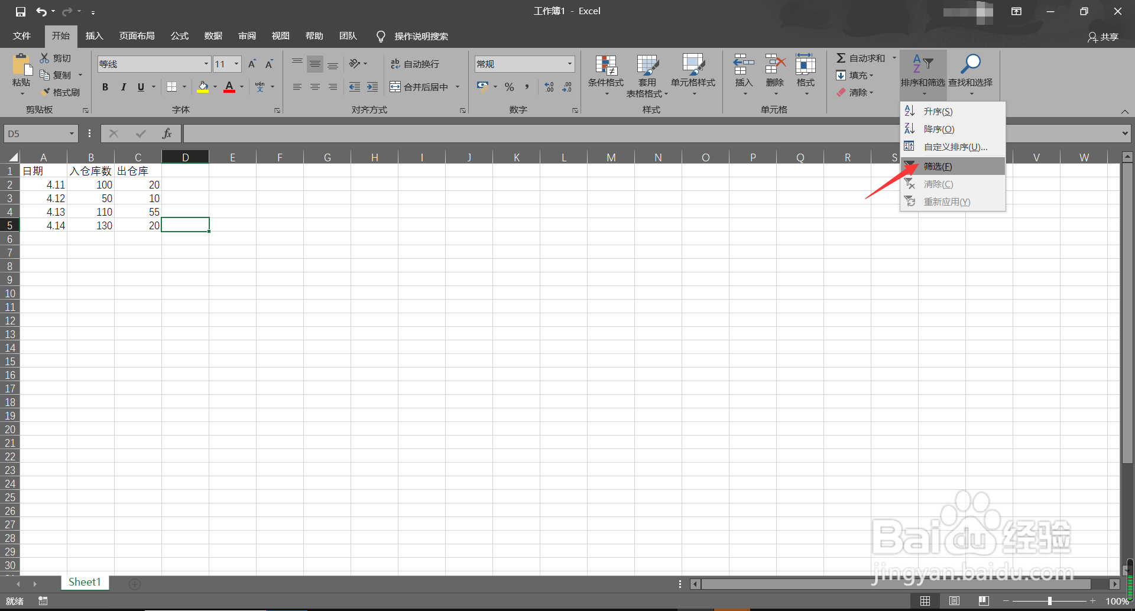Click increase indent icon
1135x611 pixels.
372,87
